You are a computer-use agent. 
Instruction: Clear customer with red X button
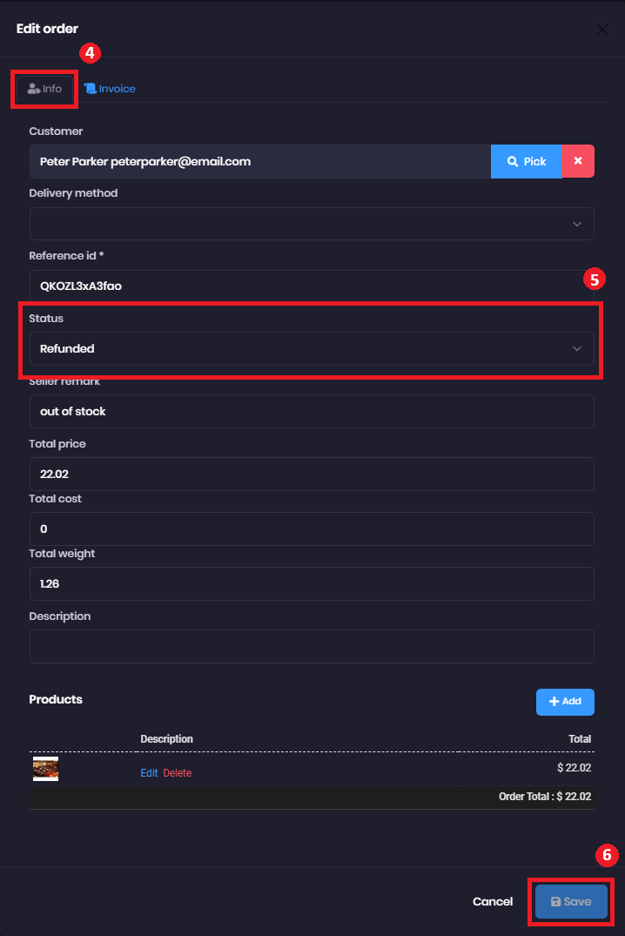pyautogui.click(x=578, y=161)
